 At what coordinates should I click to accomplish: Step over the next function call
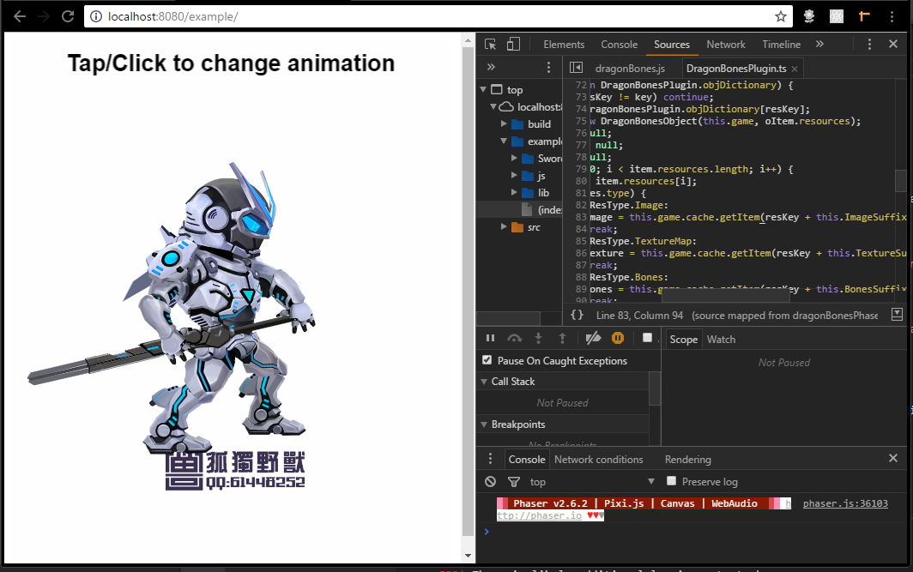click(514, 338)
